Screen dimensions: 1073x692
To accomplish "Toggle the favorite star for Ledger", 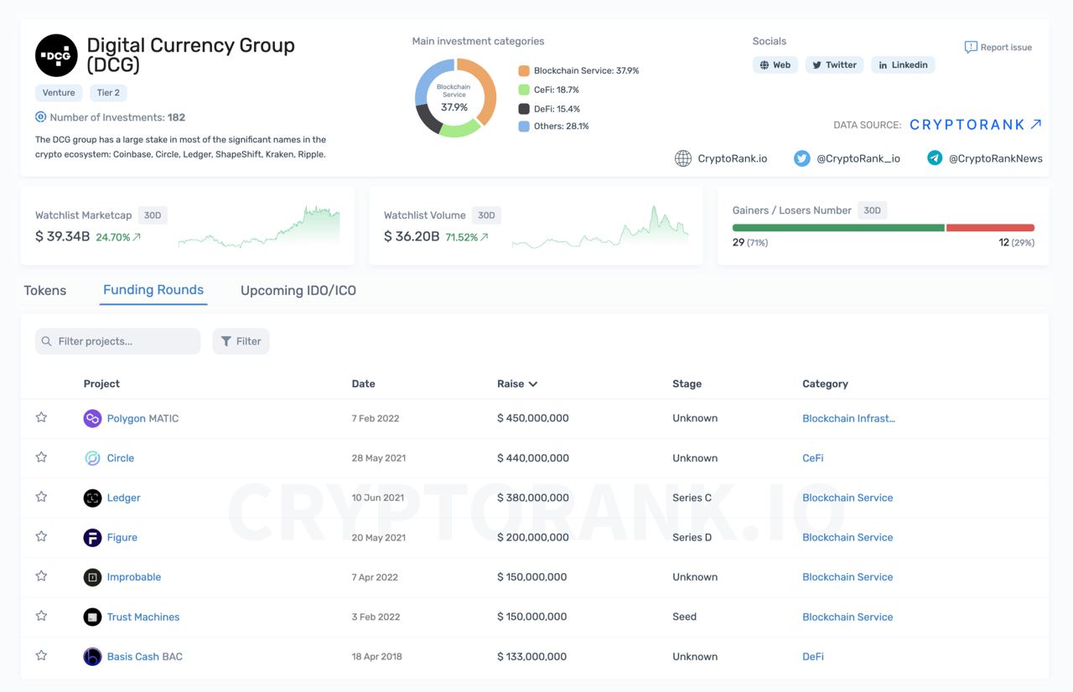I will click(x=41, y=497).
